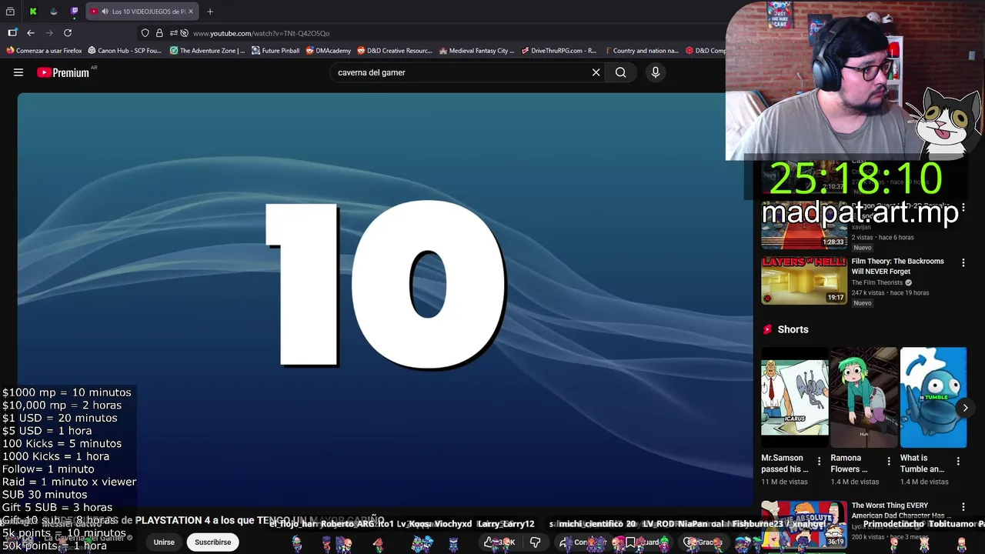Open the 'What is Tumble' Short thumbnail
This screenshot has width=985, height=554.
point(933,397)
